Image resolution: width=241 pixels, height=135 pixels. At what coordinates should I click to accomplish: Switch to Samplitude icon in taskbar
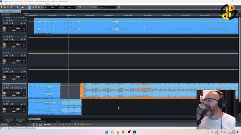(134, 132)
